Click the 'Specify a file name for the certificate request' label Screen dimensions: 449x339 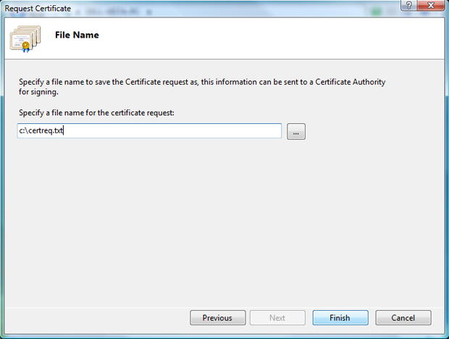tap(96, 113)
